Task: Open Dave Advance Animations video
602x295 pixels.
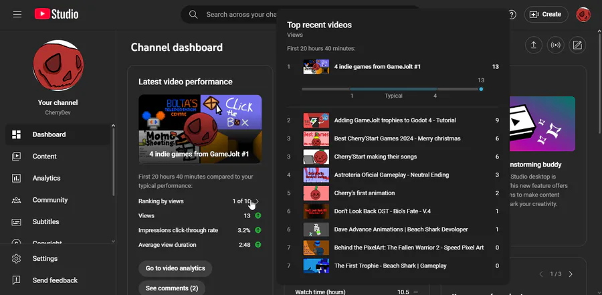Action: (x=393, y=229)
